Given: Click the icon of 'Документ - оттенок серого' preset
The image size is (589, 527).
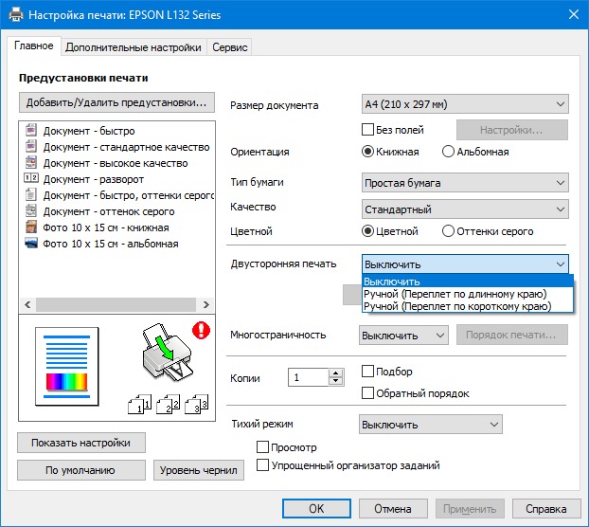Looking at the screenshot, I should click(31, 210).
